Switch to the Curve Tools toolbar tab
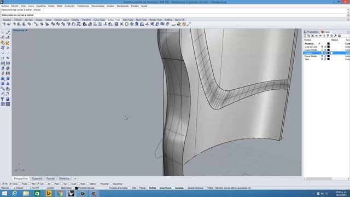 (99, 20)
